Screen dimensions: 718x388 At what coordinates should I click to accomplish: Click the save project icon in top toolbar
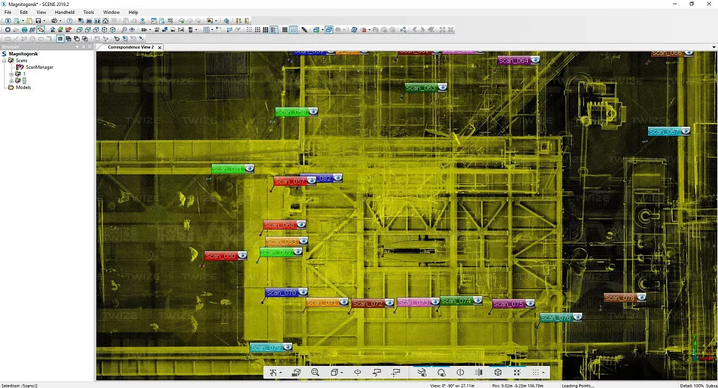click(38, 21)
